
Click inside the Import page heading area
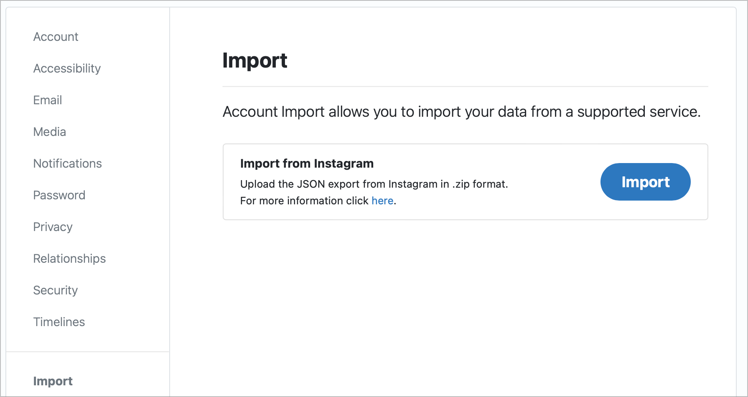pos(255,60)
